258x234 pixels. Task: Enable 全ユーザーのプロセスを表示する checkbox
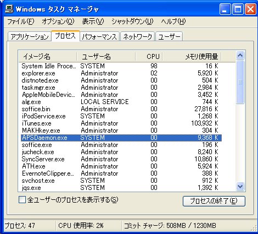[22, 200]
